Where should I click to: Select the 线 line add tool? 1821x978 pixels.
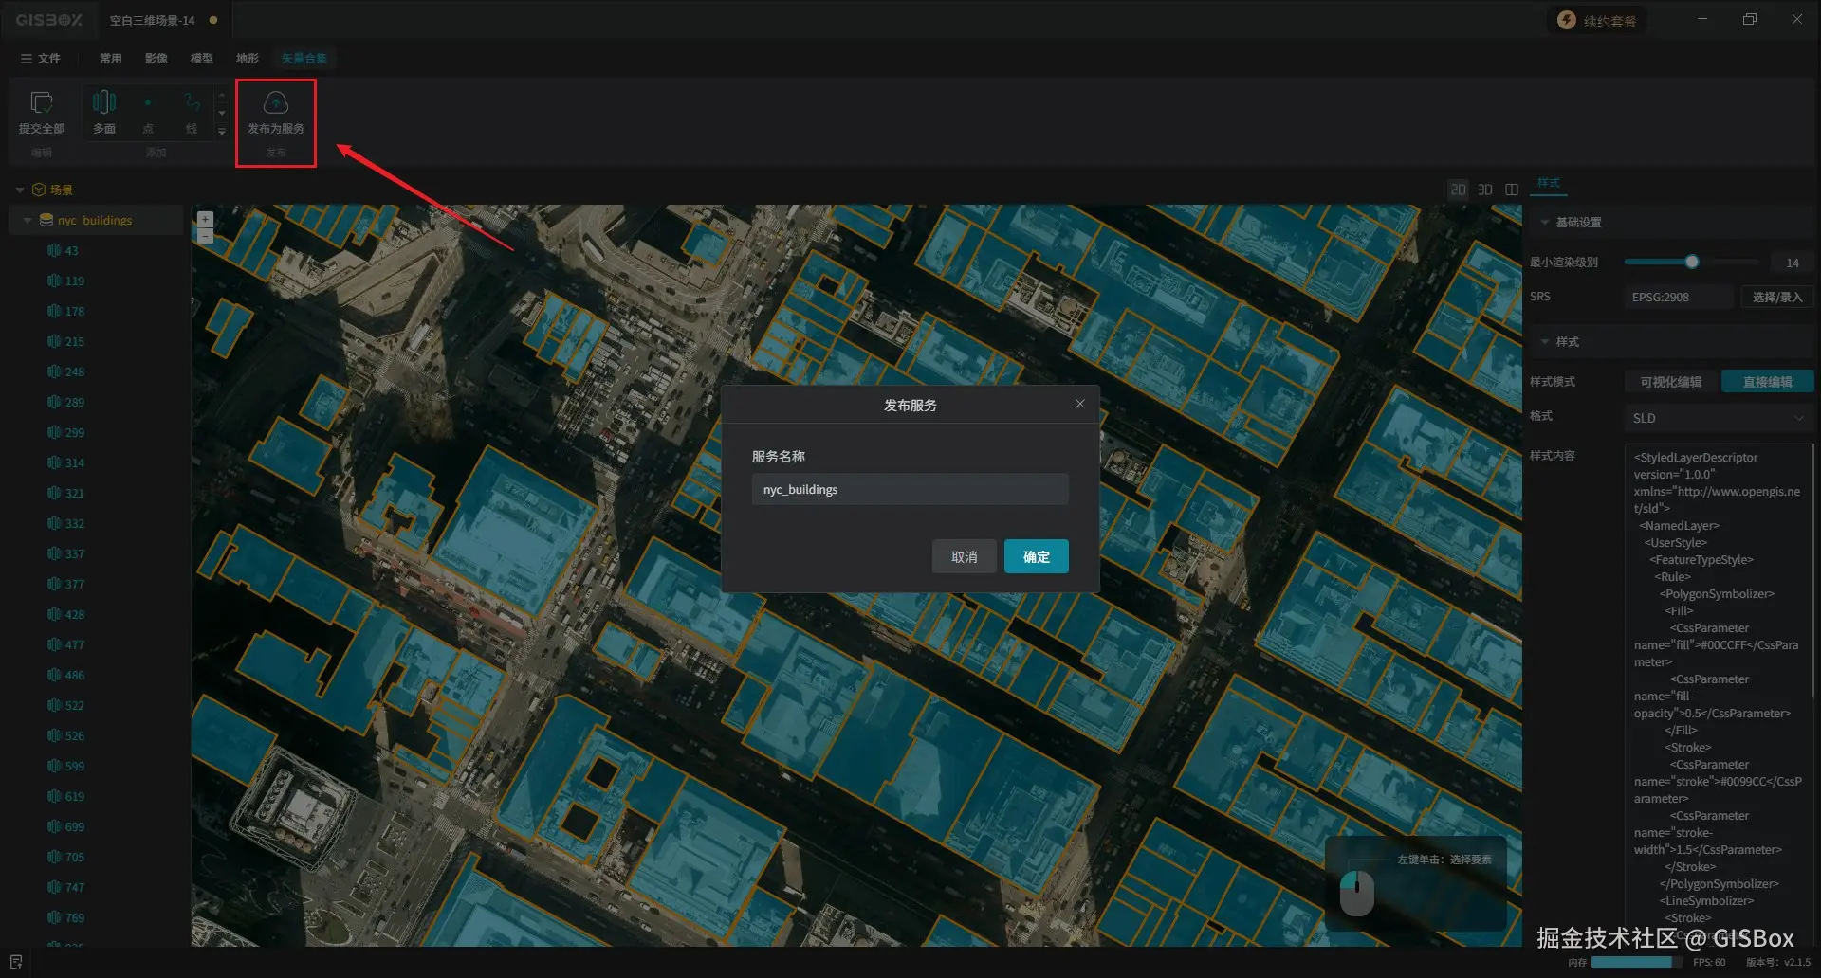click(x=192, y=112)
